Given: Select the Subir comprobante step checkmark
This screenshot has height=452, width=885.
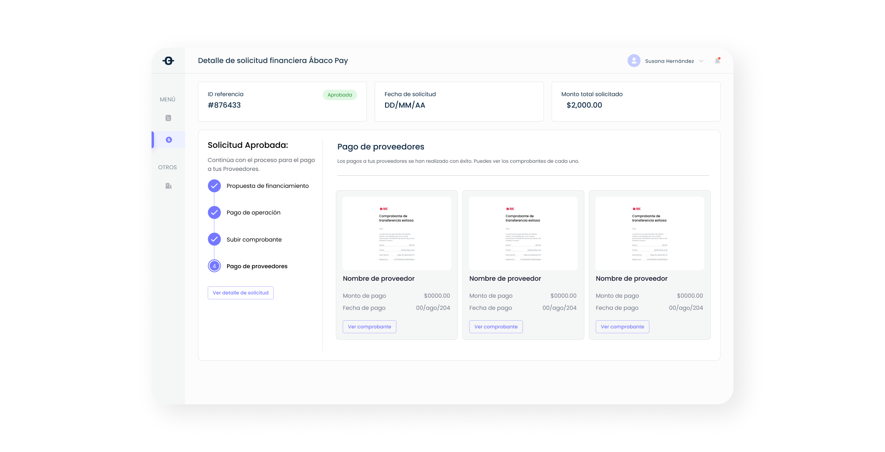Looking at the screenshot, I should (x=214, y=240).
